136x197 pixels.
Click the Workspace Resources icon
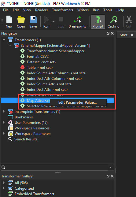[10, 128]
